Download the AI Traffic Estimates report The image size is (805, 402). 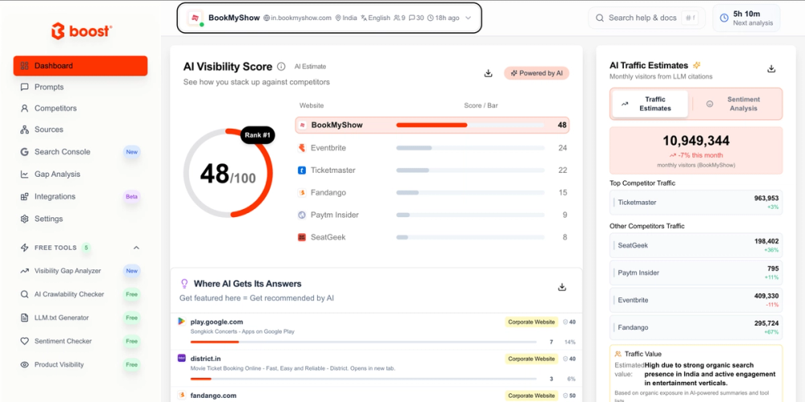pyautogui.click(x=771, y=68)
